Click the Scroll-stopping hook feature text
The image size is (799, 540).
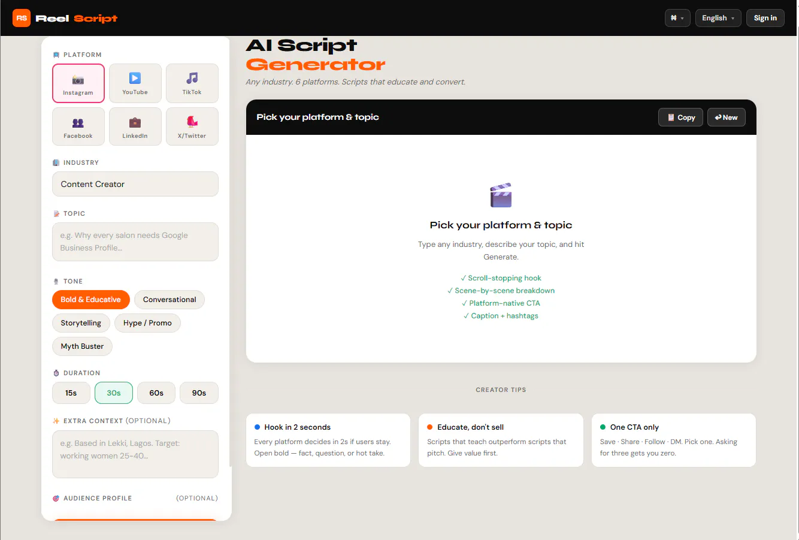(501, 278)
